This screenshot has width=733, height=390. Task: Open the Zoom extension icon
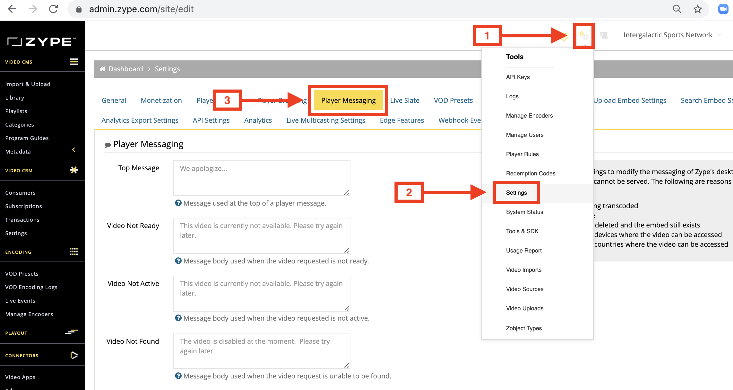point(723,9)
